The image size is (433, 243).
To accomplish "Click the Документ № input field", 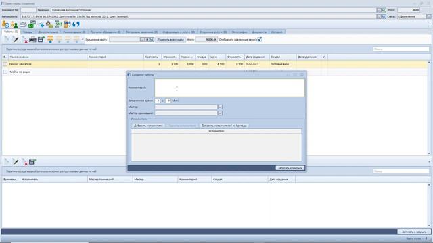I will click(28, 10).
